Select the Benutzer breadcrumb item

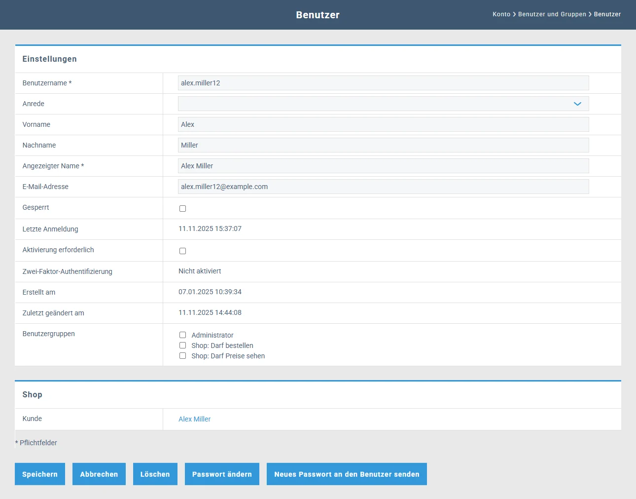(607, 14)
